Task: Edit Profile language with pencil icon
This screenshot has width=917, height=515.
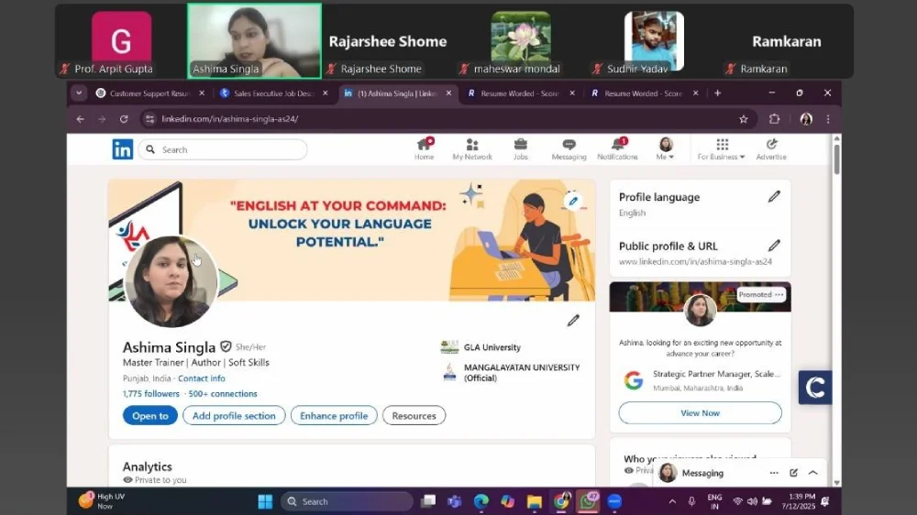Action: click(x=774, y=197)
